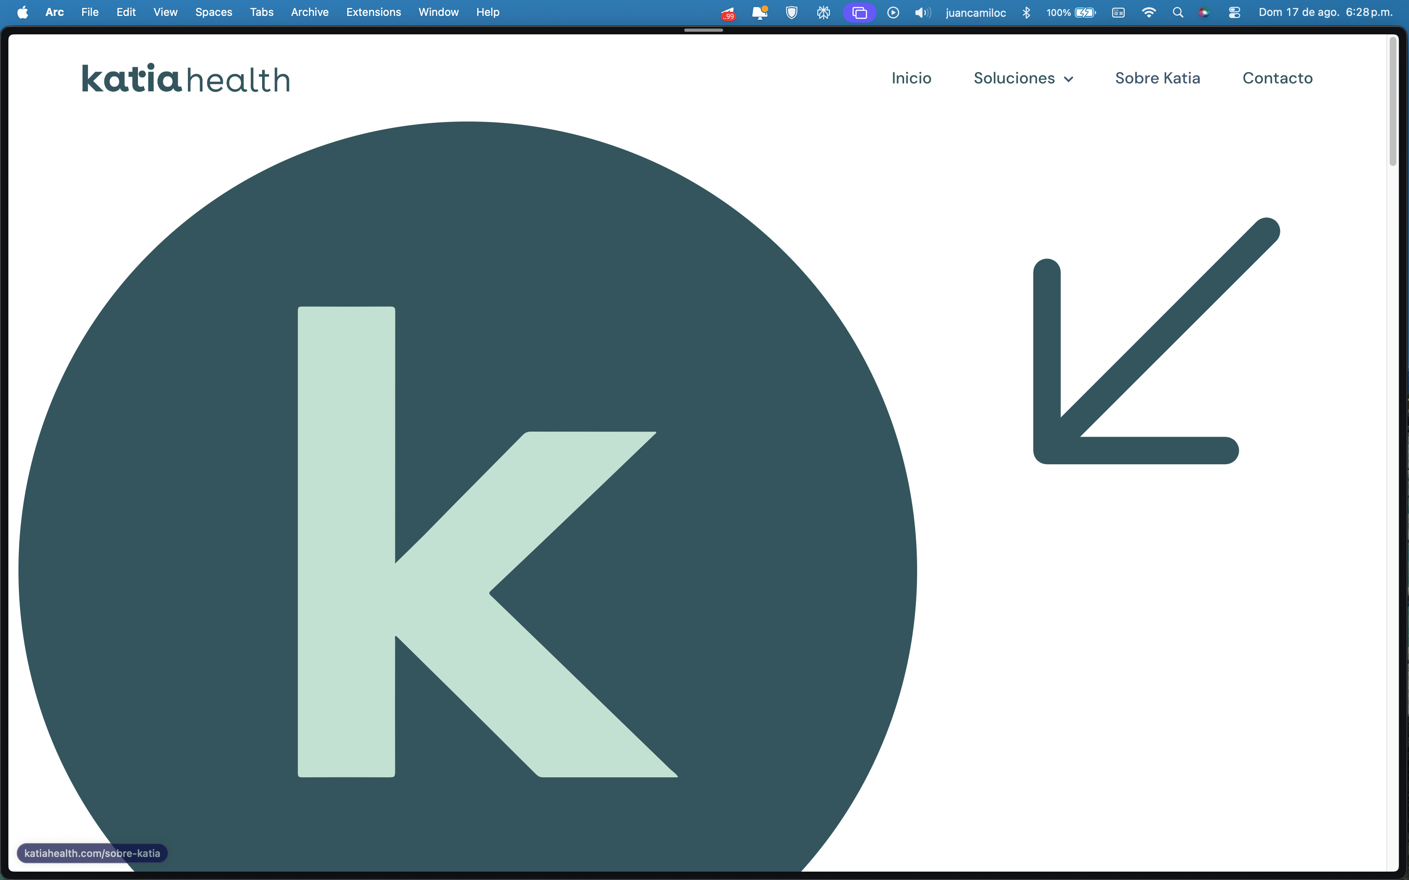Click the Arc window top drag handle
The image size is (1409, 880).
[x=703, y=30]
